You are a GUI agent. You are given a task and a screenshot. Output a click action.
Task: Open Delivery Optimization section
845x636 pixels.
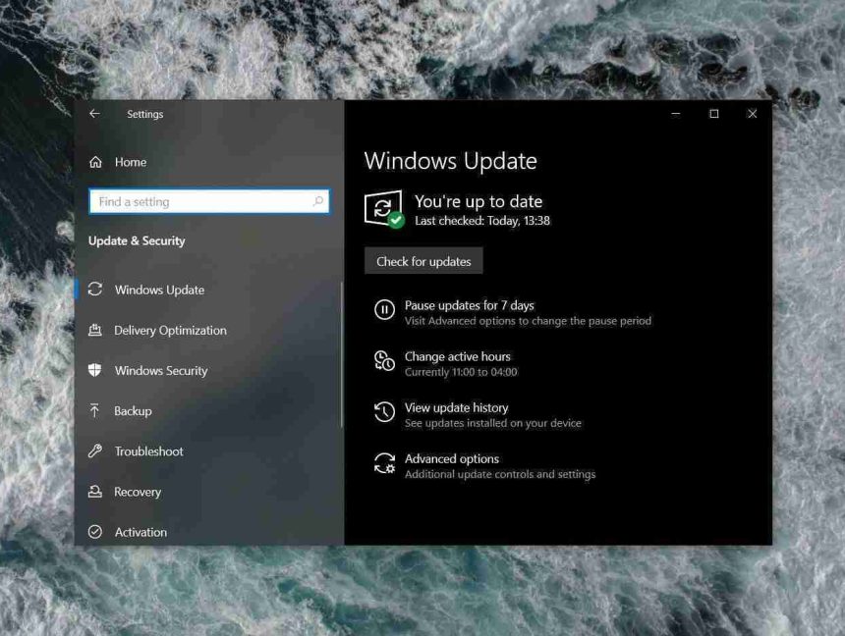170,330
